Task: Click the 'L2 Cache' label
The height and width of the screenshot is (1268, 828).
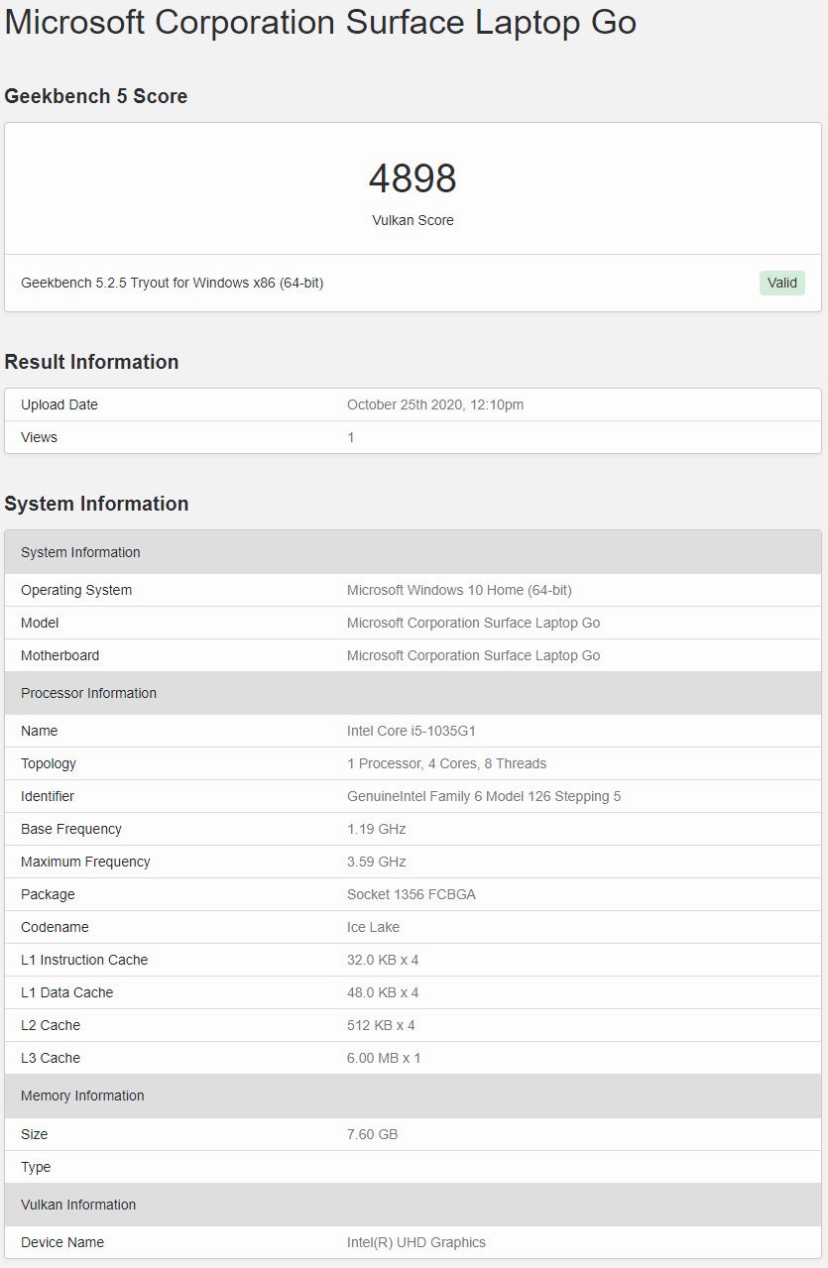Action: click(51, 1025)
